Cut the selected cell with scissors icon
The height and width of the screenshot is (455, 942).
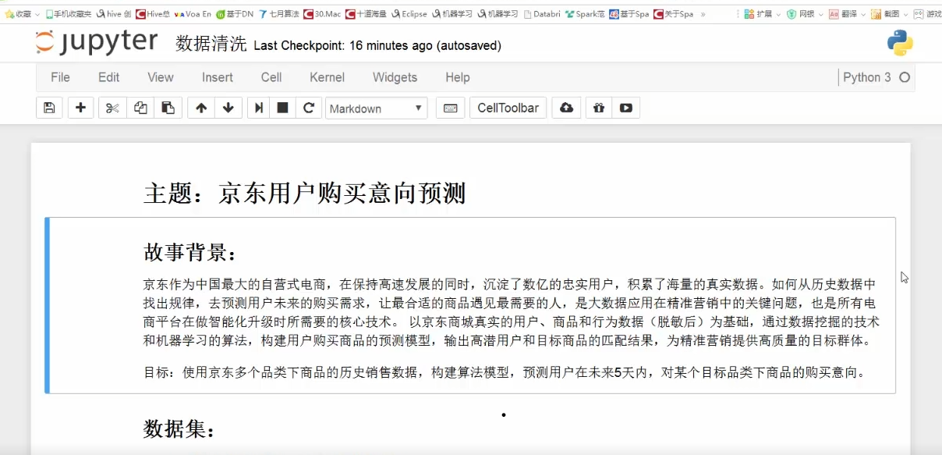click(x=112, y=108)
